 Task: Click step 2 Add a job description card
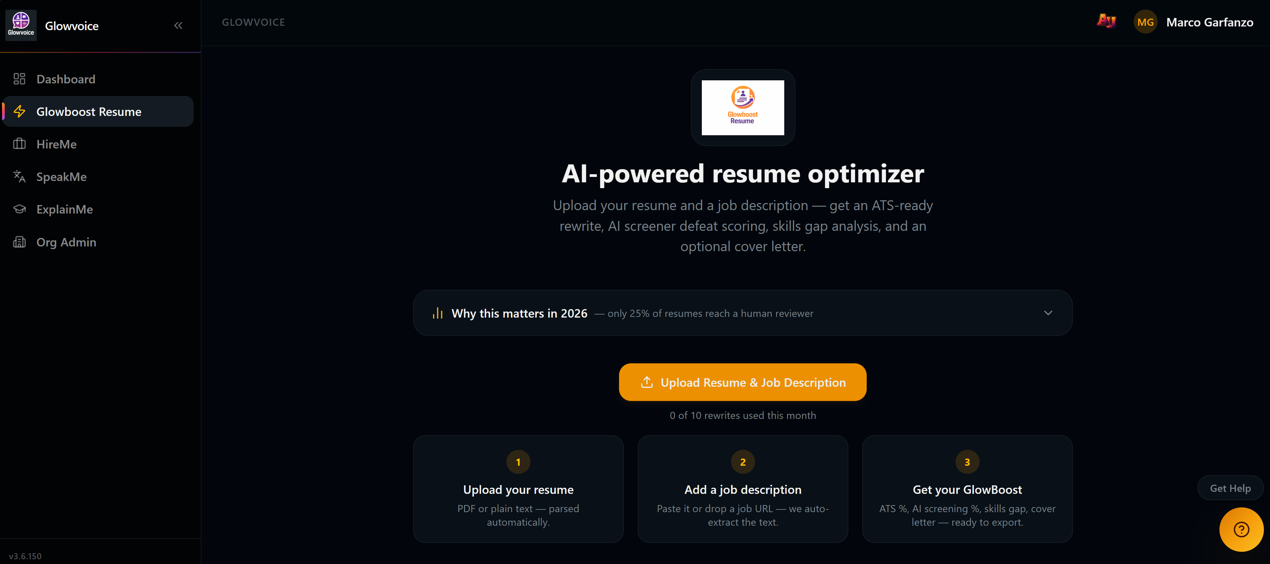(x=743, y=489)
